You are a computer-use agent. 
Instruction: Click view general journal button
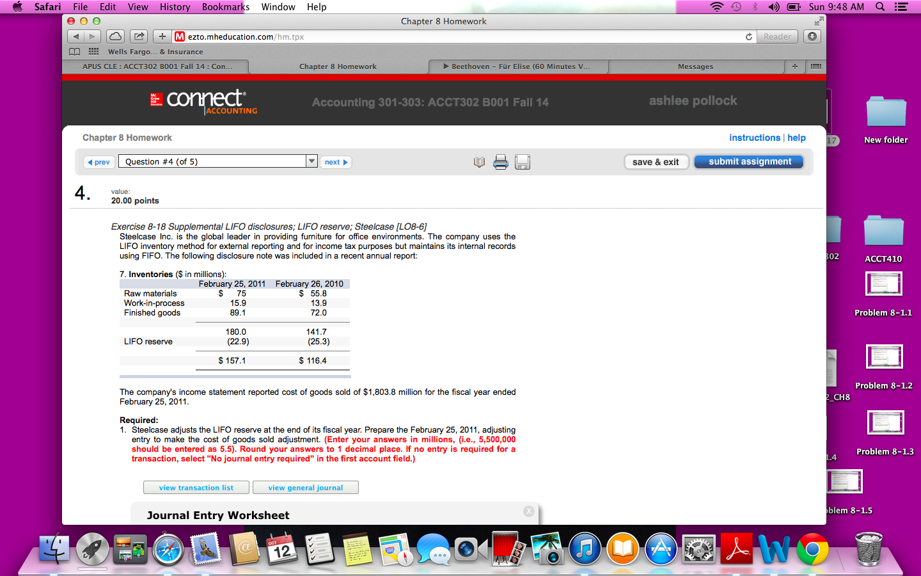click(306, 488)
